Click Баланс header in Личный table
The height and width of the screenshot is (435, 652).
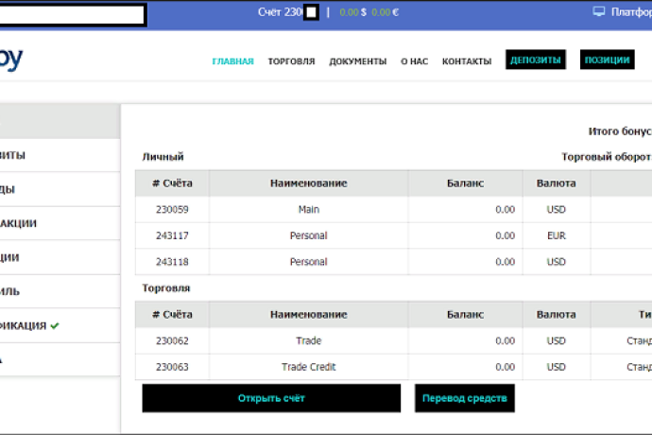(x=465, y=183)
